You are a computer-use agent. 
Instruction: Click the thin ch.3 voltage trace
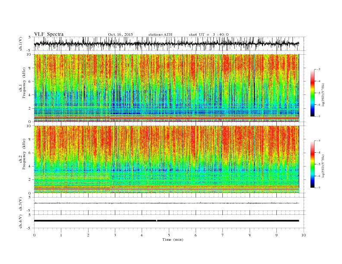click(x=166, y=203)
